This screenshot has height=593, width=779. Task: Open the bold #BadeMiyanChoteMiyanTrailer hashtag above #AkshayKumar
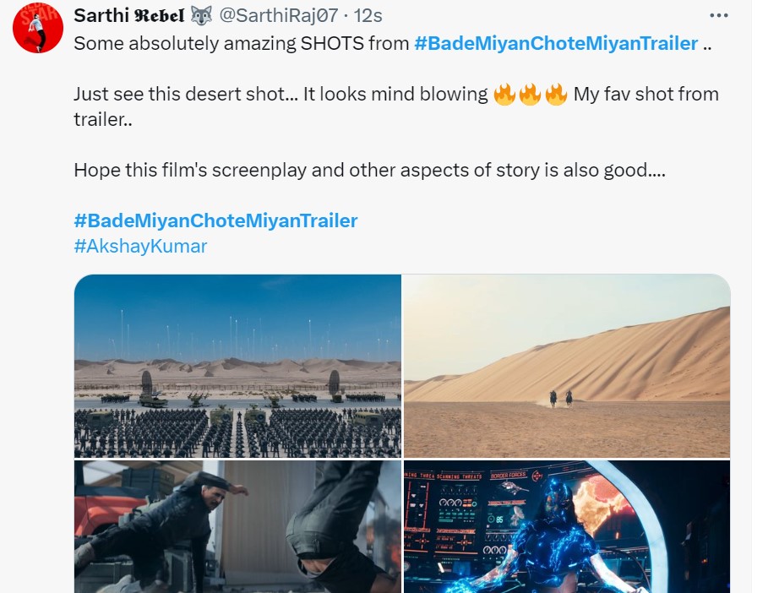pyautogui.click(x=215, y=220)
